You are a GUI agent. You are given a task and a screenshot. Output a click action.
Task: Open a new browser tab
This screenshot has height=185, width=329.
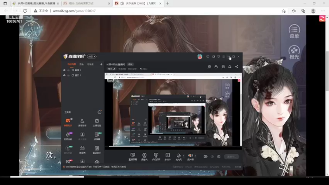click(x=167, y=3)
